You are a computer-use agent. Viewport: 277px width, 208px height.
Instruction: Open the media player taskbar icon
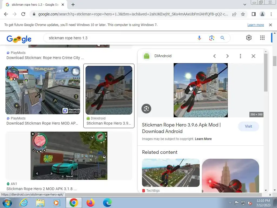pos(57,203)
